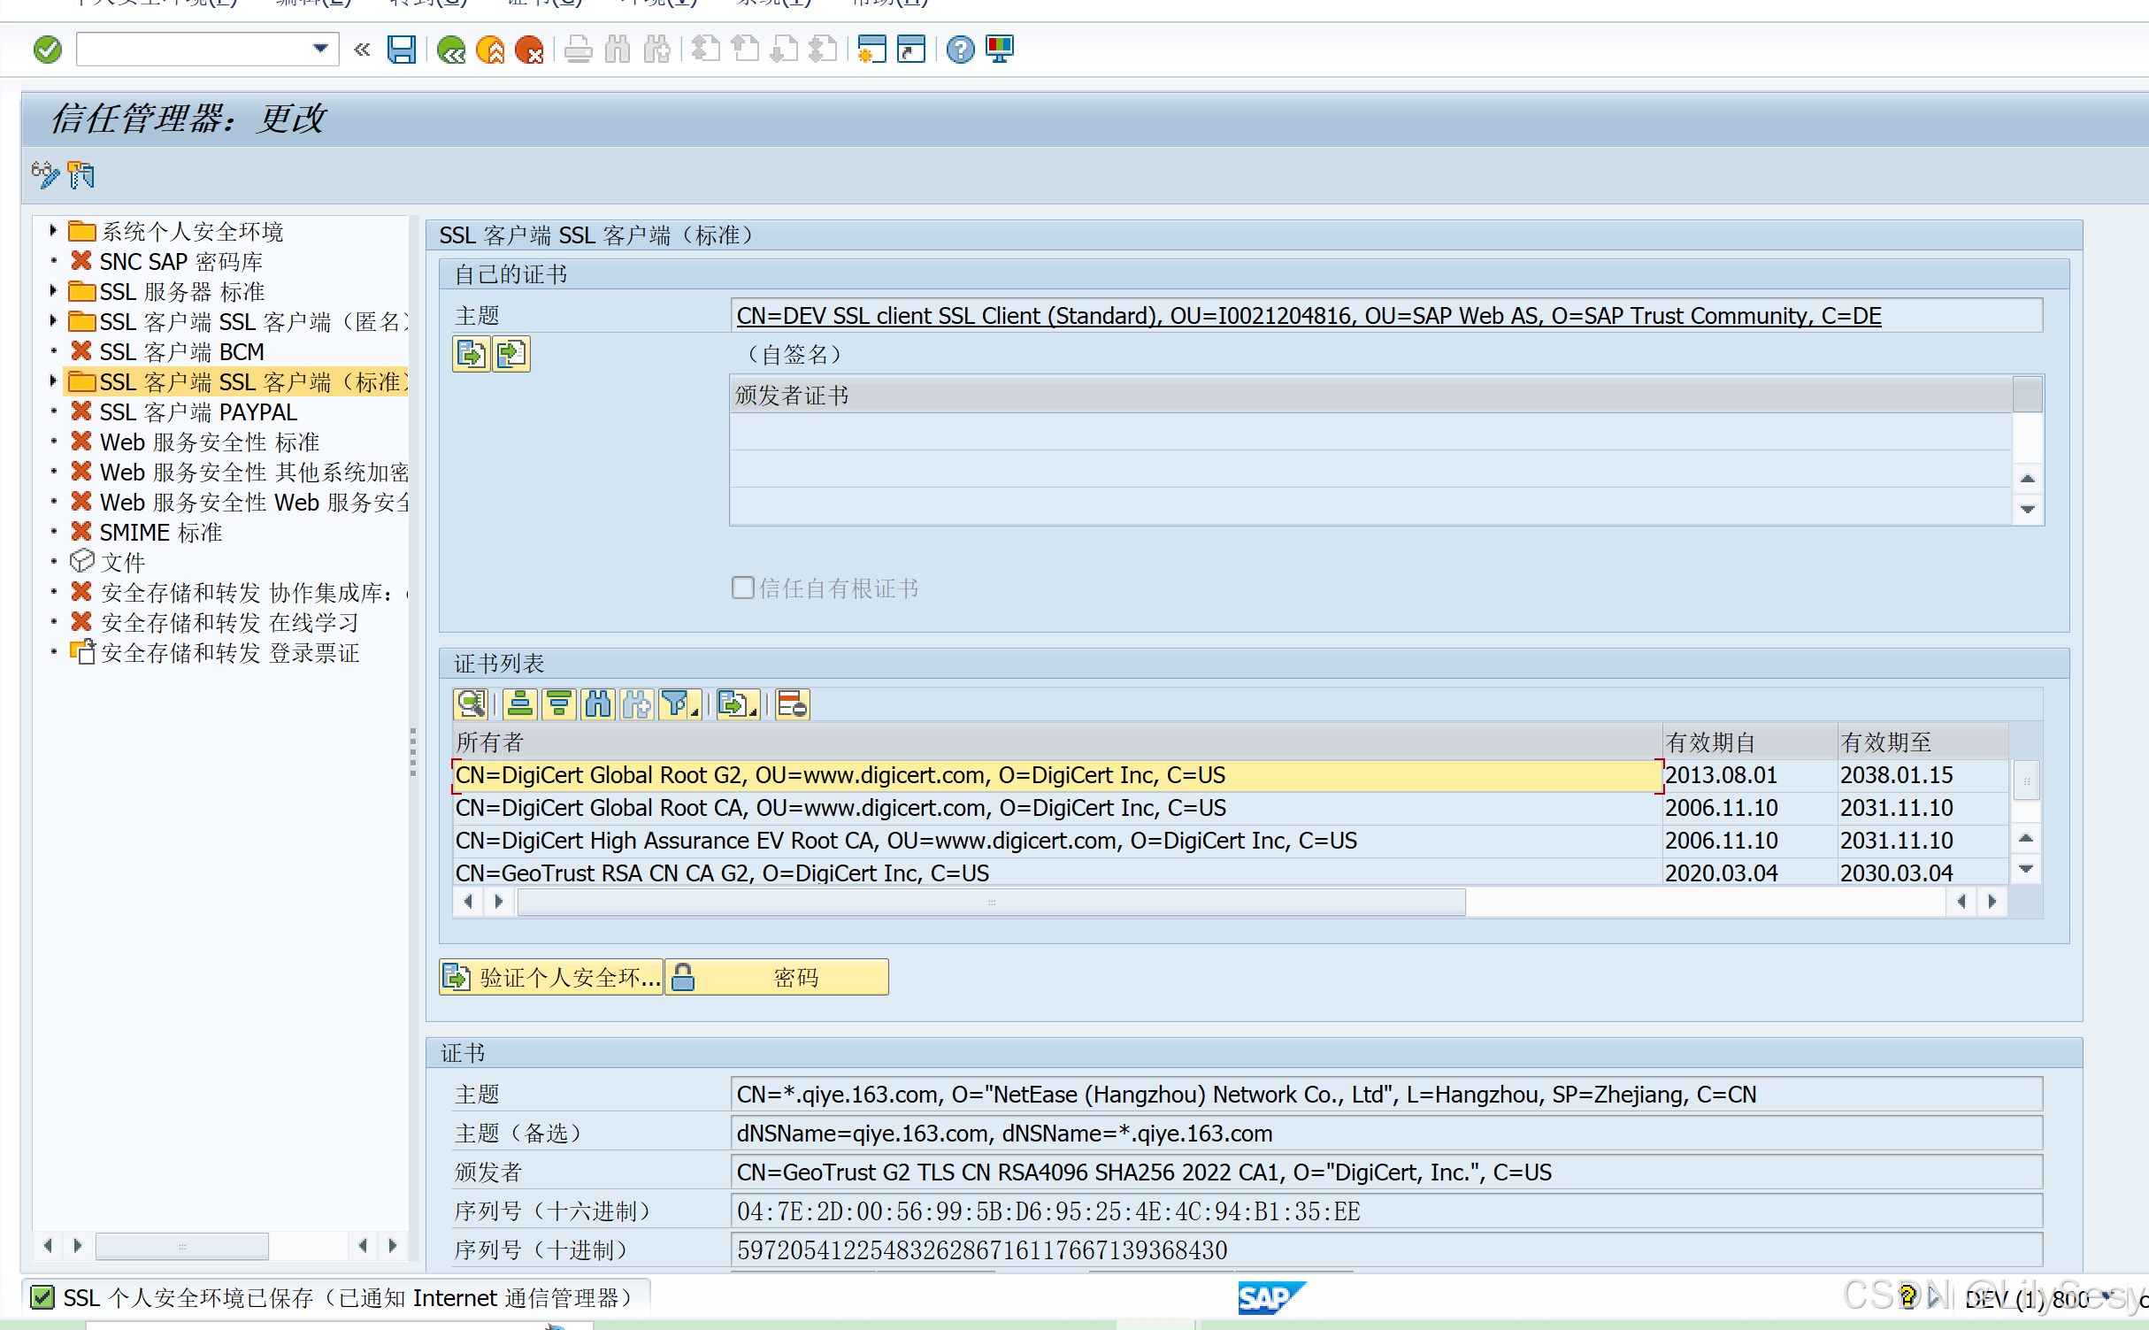Click the Export icon in the certificate list toolbar
This screenshot has height=1330, width=2149.
click(x=734, y=703)
